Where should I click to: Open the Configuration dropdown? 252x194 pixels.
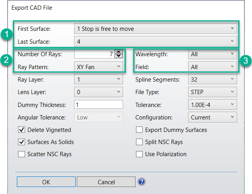point(212,117)
